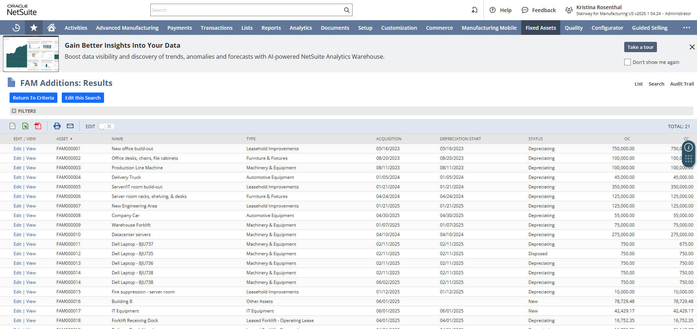The width and height of the screenshot is (697, 329).
Task: Open the more menus ellipsis
Action: point(686,28)
